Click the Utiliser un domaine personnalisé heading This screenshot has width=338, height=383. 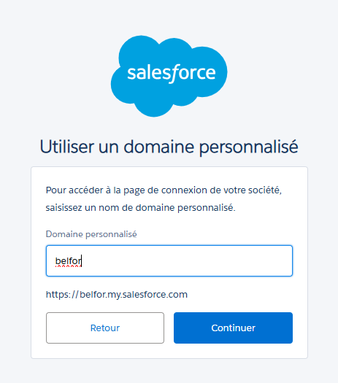(x=169, y=147)
